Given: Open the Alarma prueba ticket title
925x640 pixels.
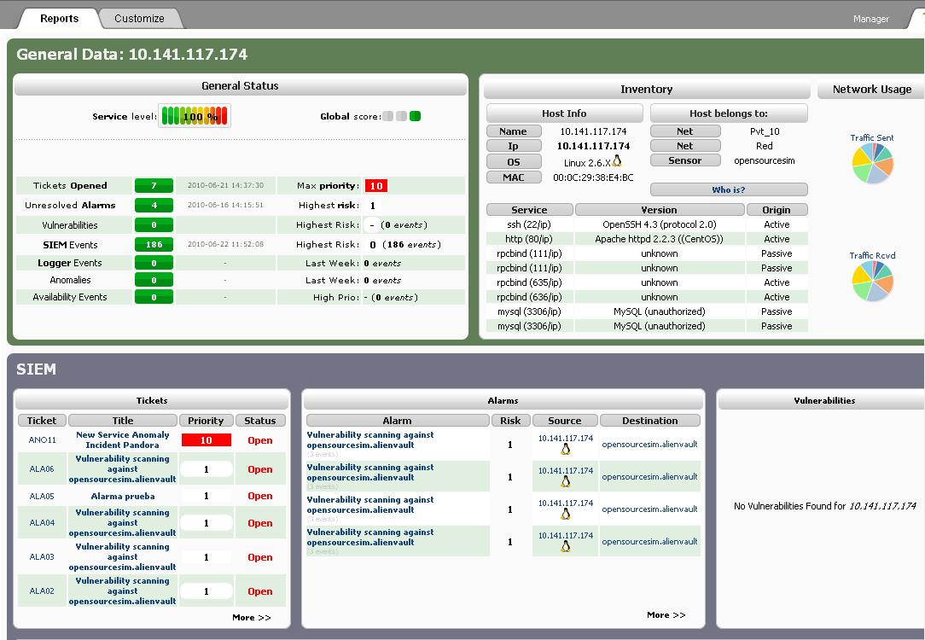Looking at the screenshot, I should click(x=123, y=496).
